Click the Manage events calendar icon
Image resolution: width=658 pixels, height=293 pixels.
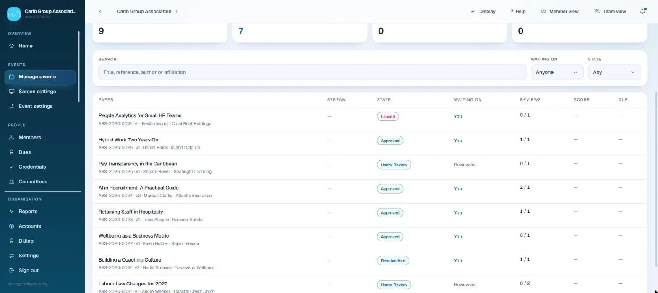coord(12,77)
